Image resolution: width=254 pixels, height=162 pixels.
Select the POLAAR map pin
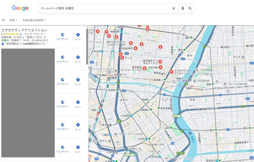(x=144, y=68)
